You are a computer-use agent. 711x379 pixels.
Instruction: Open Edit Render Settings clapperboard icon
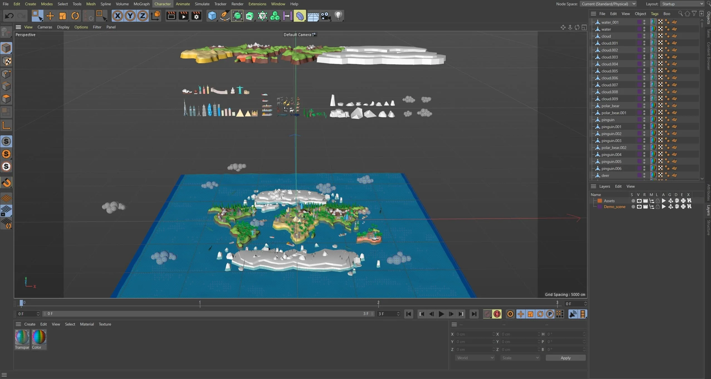click(196, 16)
